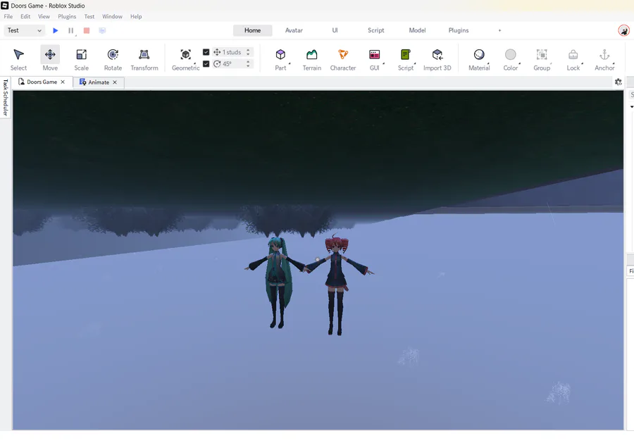Image resolution: width=634 pixels, height=443 pixels.
Task: Switch to the Plugins ribbon tab
Action: tap(459, 30)
